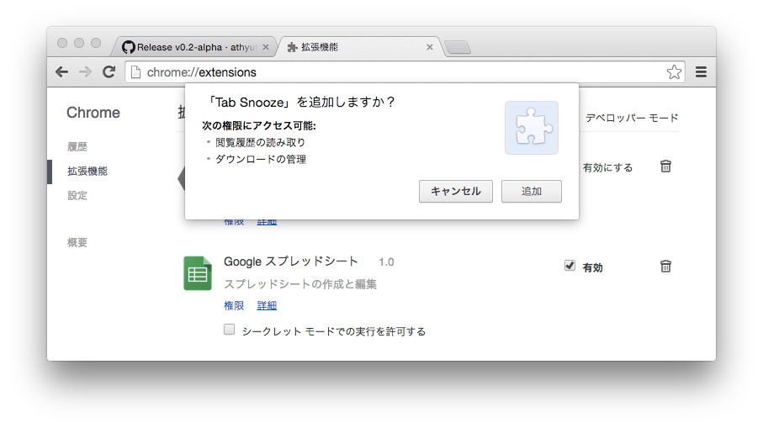This screenshot has width=763, height=428.
Task: Click the chrome://extensions address bar
Action: coord(404,72)
